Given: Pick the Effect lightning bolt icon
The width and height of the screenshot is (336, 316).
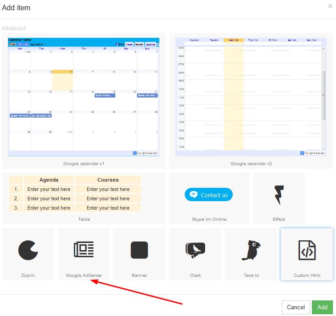Looking at the screenshot, I should click(279, 195).
